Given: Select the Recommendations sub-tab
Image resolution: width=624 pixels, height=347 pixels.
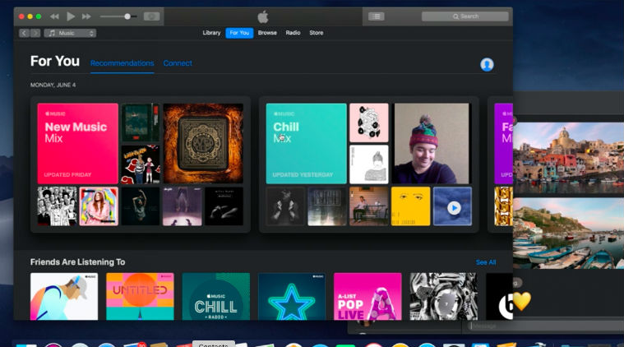Looking at the screenshot, I should tap(122, 62).
